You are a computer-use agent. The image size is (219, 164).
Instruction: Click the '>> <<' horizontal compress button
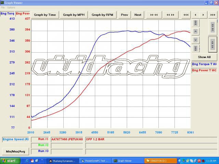point(154,15)
